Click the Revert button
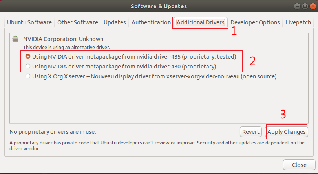The height and width of the screenshot is (174, 318). 250,132
